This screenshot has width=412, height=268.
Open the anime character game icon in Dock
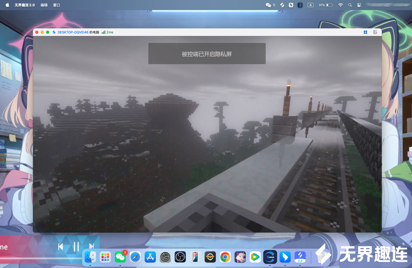pos(240,257)
